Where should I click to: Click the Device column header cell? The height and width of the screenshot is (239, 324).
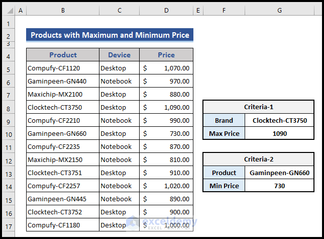[x=120, y=55]
